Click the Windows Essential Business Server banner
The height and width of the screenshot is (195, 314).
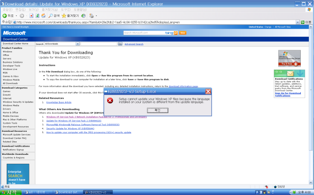tap(289, 58)
